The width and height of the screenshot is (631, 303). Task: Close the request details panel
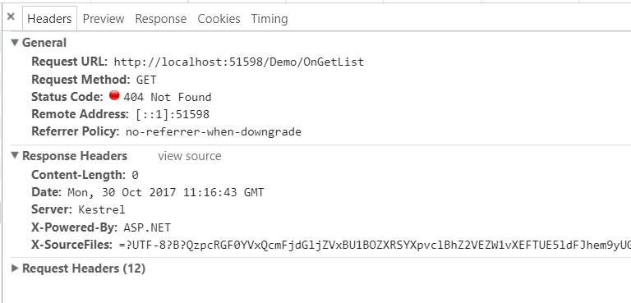coord(11,17)
